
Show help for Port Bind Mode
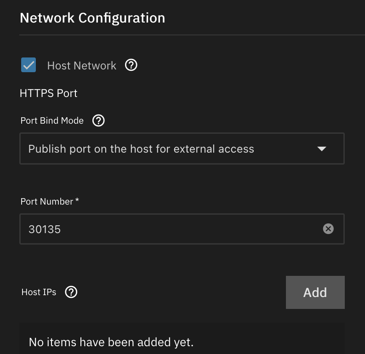coord(98,121)
